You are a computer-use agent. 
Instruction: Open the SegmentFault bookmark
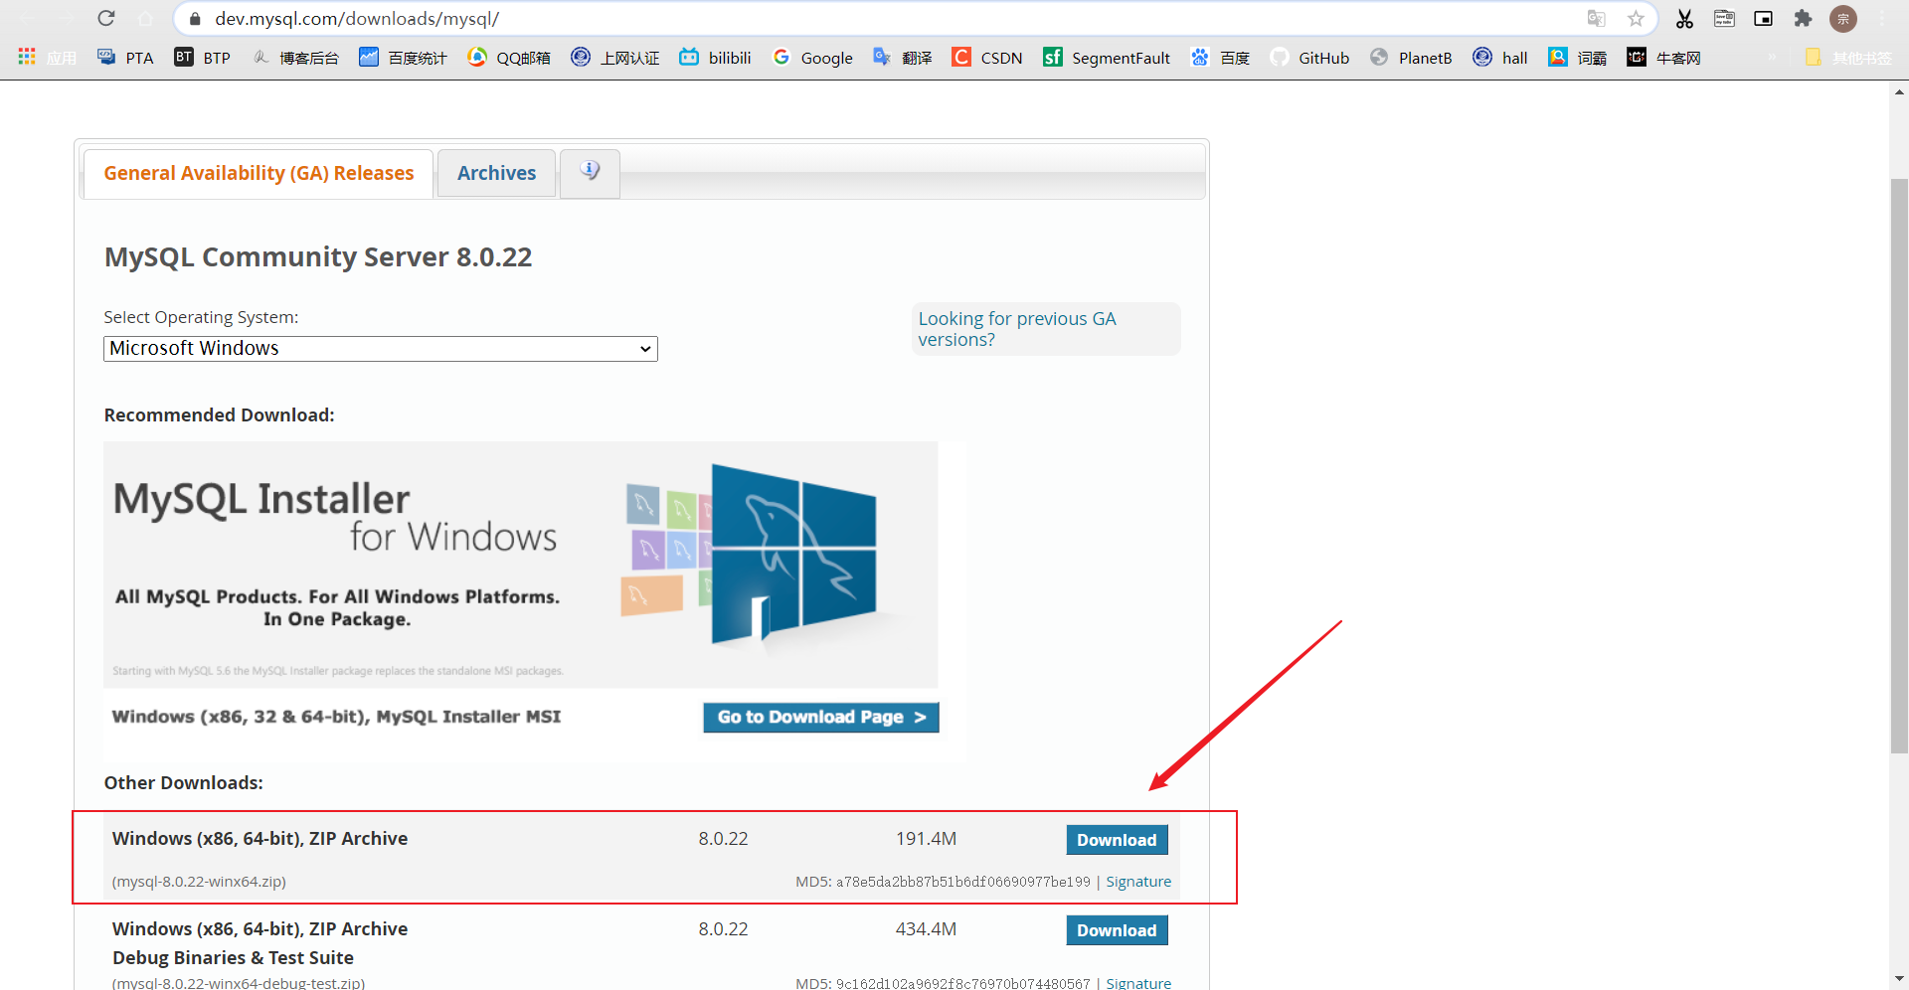1107,58
